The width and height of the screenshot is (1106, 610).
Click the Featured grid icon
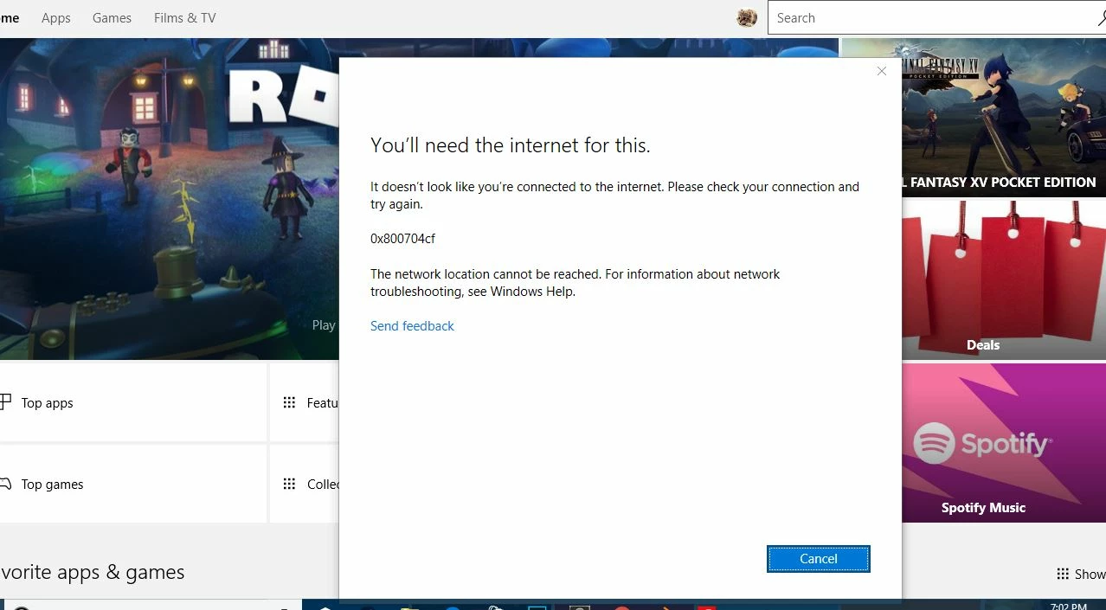click(x=290, y=402)
